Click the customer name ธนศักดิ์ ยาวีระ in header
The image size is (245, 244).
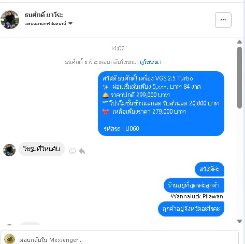[x=44, y=15]
